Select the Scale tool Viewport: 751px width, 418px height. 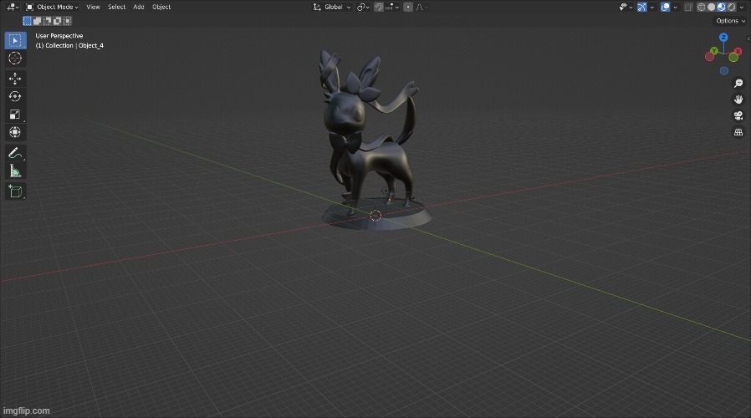coord(15,115)
